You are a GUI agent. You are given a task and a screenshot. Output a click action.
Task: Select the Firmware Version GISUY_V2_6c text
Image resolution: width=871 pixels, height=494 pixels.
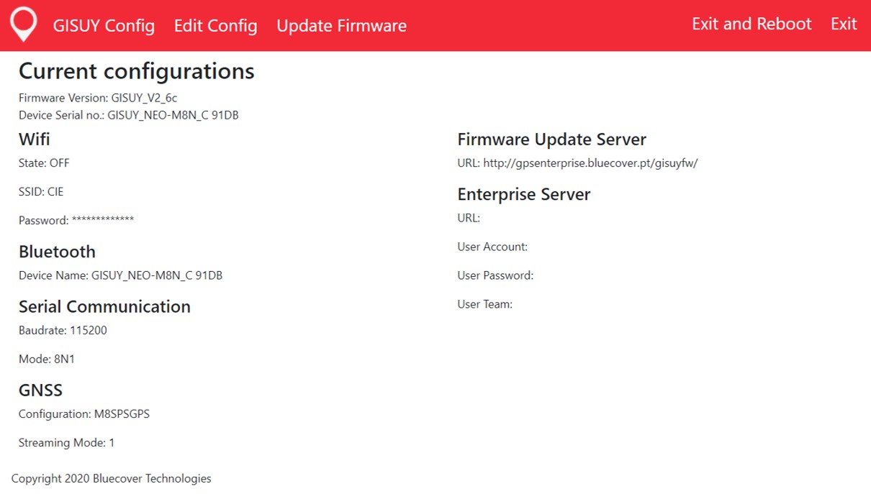coord(97,98)
